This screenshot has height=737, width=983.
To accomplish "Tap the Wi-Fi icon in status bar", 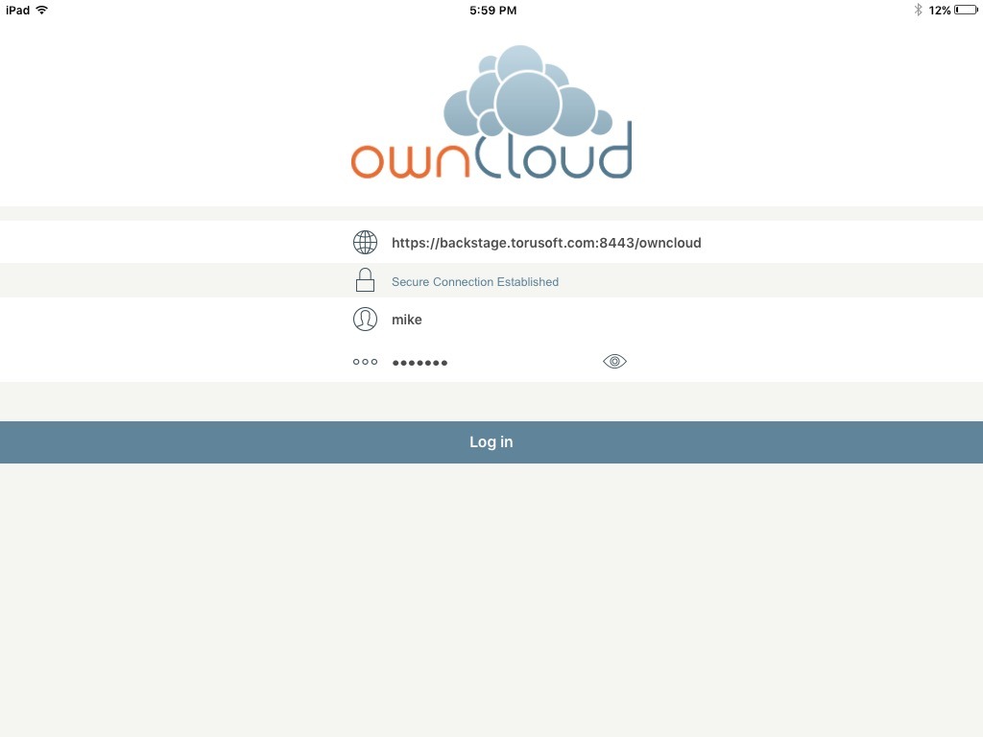I will (42, 10).
